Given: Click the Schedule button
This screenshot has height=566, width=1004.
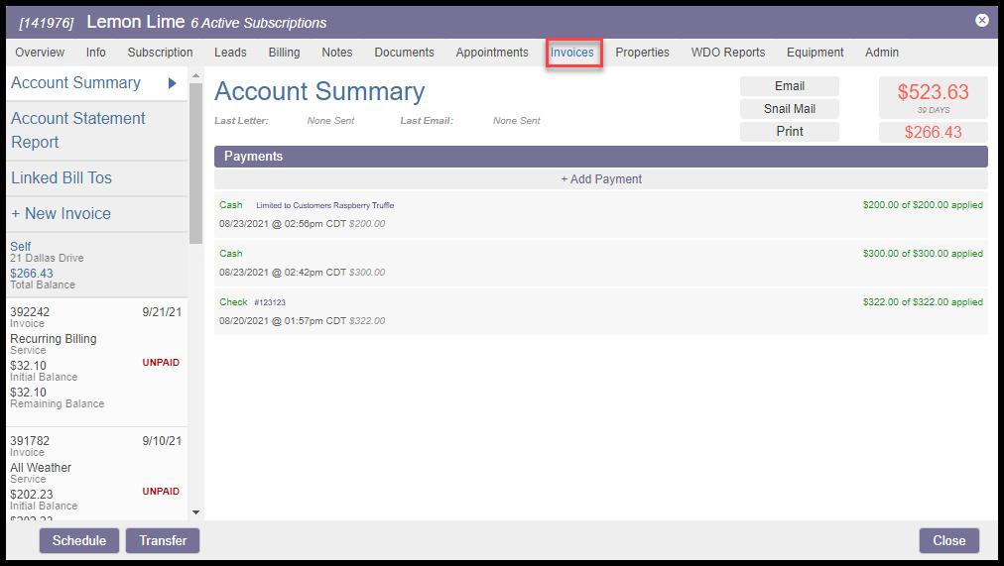Looking at the screenshot, I should point(79,540).
